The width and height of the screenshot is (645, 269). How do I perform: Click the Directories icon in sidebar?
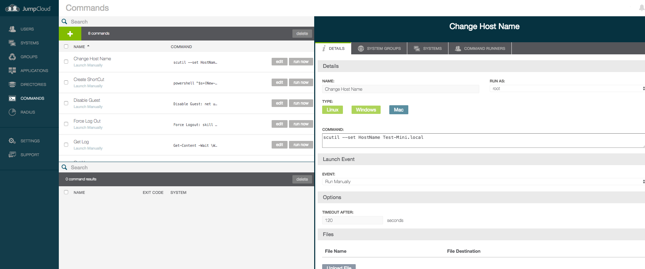(x=12, y=84)
